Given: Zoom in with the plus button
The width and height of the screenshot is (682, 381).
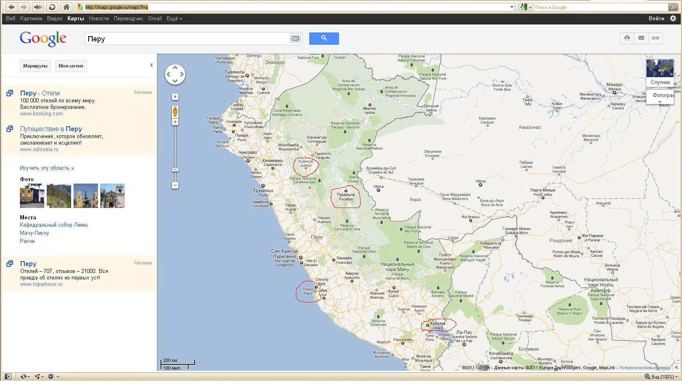Looking at the screenshot, I should click(x=175, y=122).
